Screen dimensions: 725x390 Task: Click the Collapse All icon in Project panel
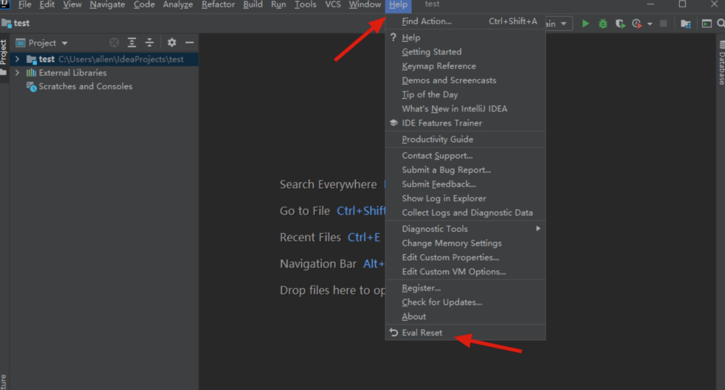[150, 43]
